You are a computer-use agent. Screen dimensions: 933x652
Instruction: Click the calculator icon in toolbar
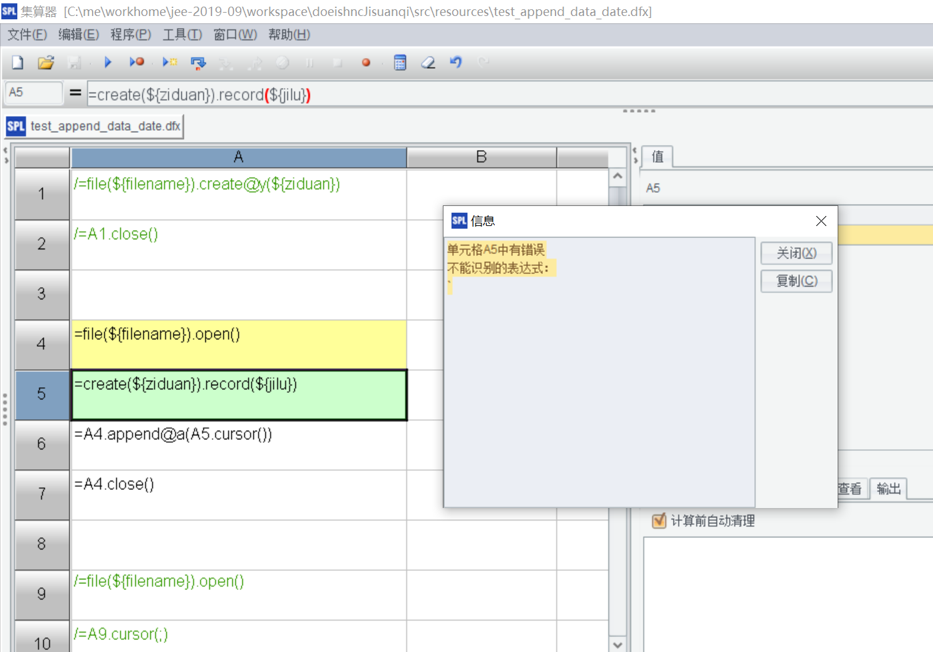(x=400, y=63)
